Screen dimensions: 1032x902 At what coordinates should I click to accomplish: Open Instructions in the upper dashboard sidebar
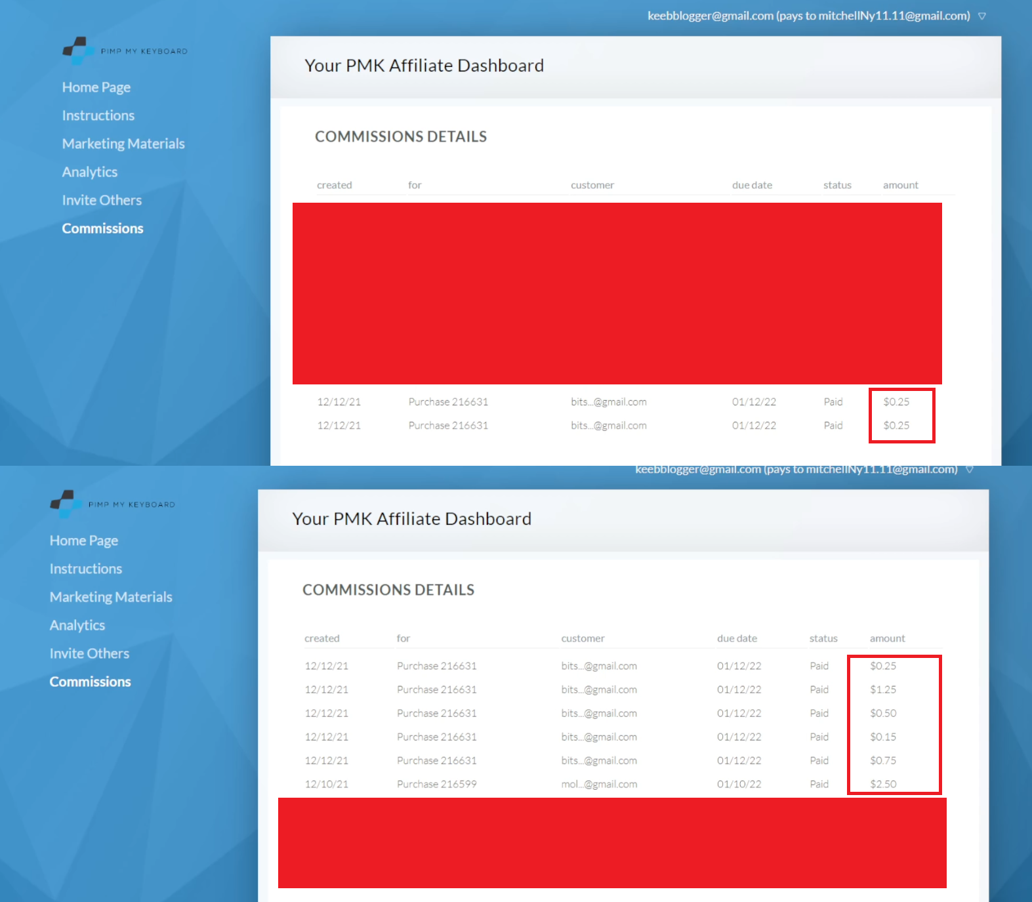point(98,115)
